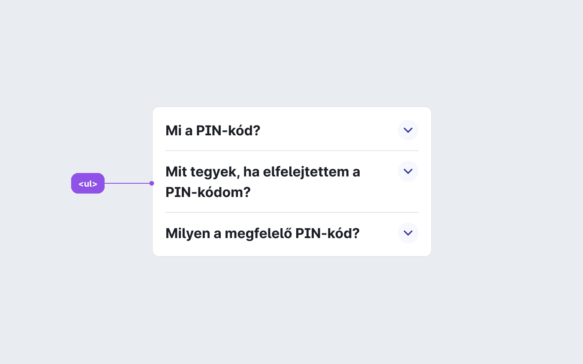Click the purple connector dot on card edge
This screenshot has width=583, height=364.
152,183
